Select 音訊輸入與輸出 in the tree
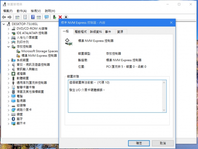 click(27, 69)
